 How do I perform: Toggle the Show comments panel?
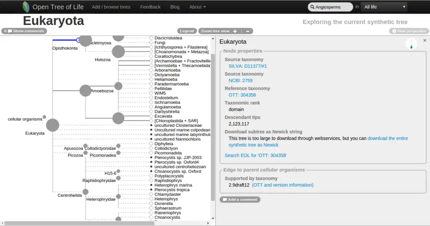pyautogui.click(x=24, y=31)
